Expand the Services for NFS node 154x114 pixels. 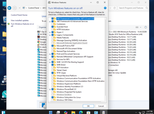point(50,59)
